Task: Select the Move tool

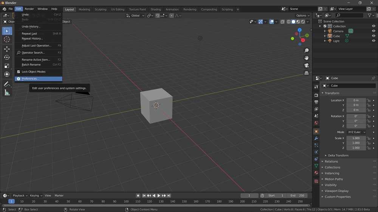Action: (7, 49)
